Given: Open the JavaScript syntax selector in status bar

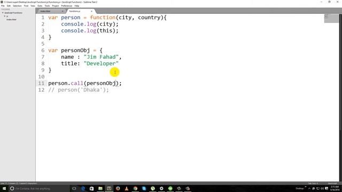Looking at the screenshot, I should tap(332, 183).
